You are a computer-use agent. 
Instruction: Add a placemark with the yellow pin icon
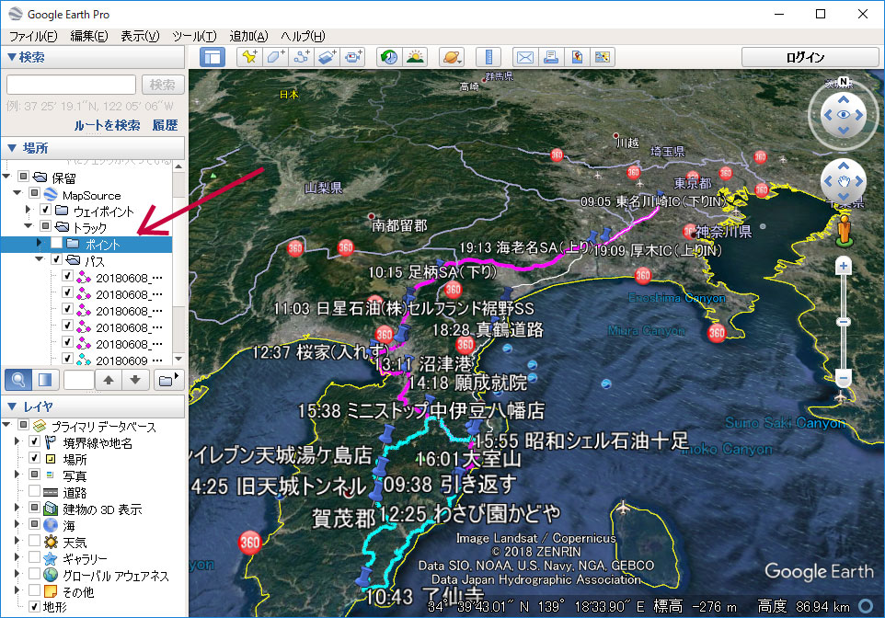(x=249, y=57)
